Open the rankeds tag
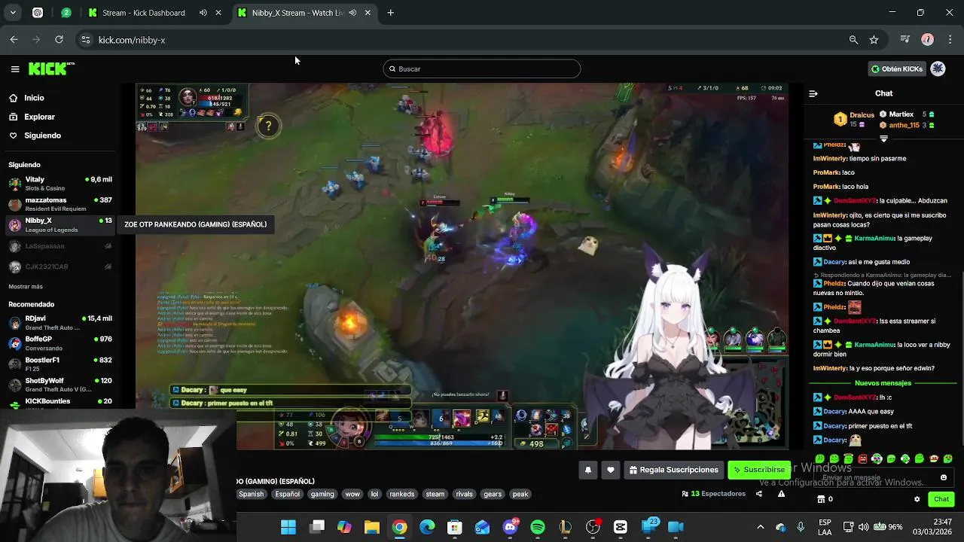 pos(402,494)
